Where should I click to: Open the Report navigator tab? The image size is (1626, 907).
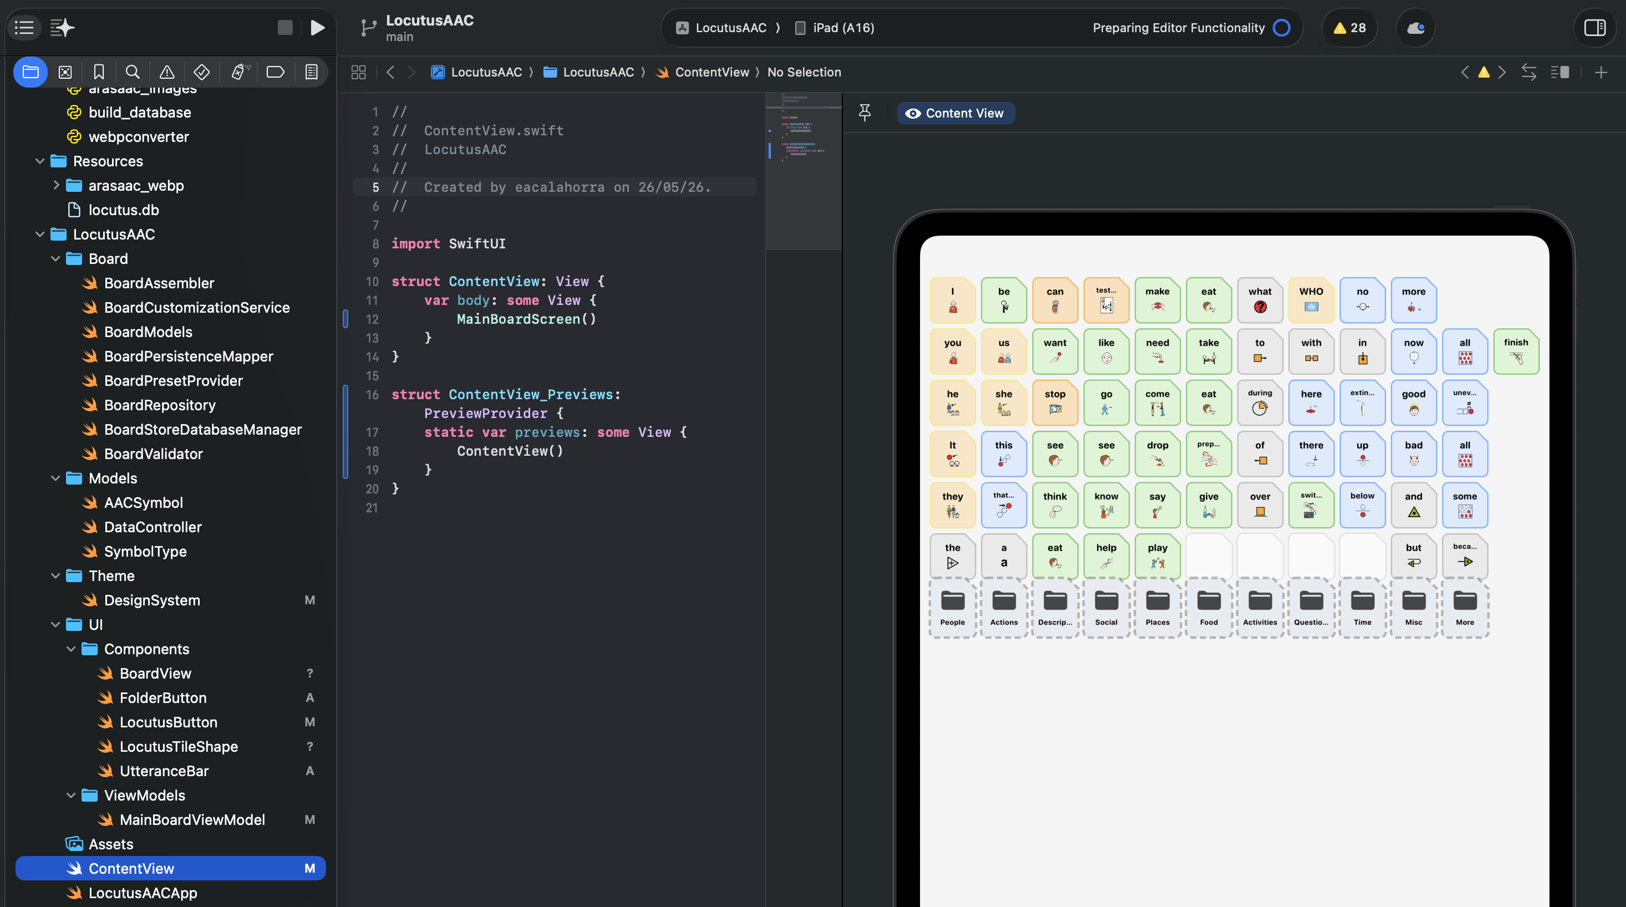311,72
